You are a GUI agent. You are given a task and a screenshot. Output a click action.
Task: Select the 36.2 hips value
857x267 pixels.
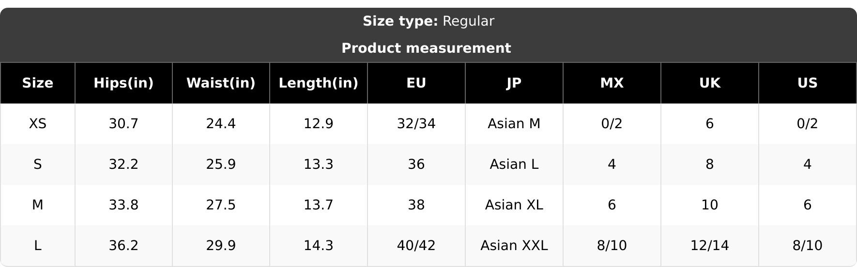coord(123,246)
